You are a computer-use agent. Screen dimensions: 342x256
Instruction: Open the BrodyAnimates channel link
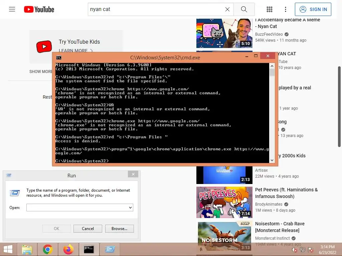coord(269,204)
